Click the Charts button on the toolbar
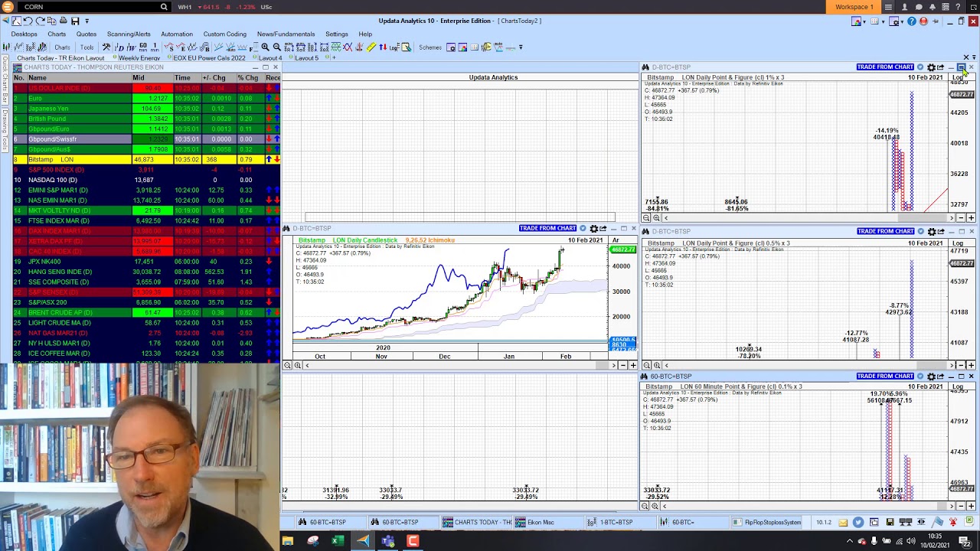Screen dimensions: 980x551 point(62,47)
